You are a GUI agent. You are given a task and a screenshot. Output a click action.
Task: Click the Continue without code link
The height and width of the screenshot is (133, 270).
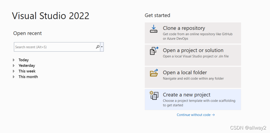coord(196,115)
